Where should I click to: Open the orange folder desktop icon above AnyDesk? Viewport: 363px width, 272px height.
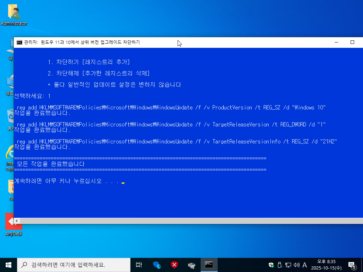[x=11, y=190]
